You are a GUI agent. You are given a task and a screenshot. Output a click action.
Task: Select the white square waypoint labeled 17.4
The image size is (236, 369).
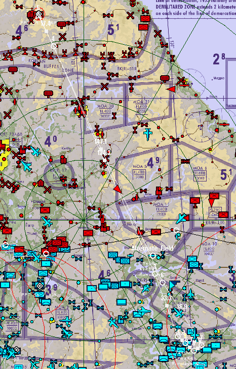point(47,31)
